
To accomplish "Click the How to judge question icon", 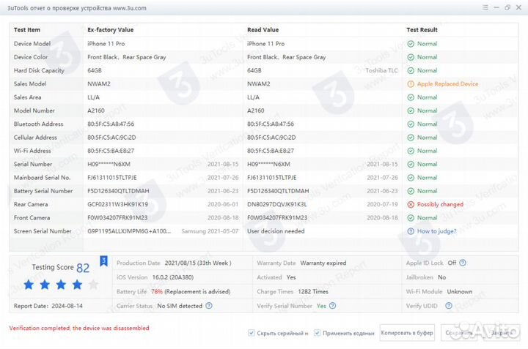I will pos(411,231).
